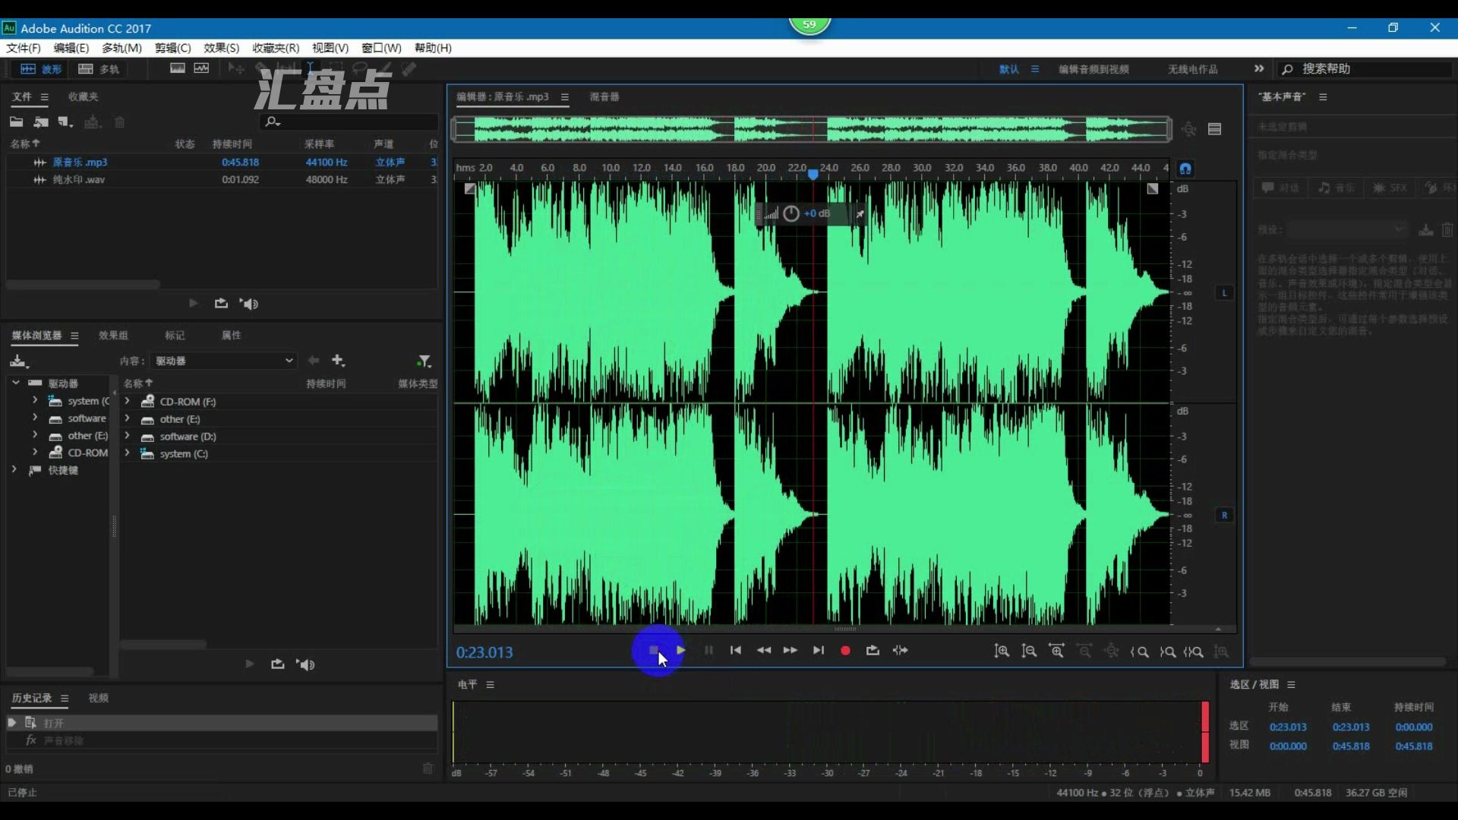Toggle snapping headphone icon above waveform
1458x820 pixels.
click(x=1185, y=168)
